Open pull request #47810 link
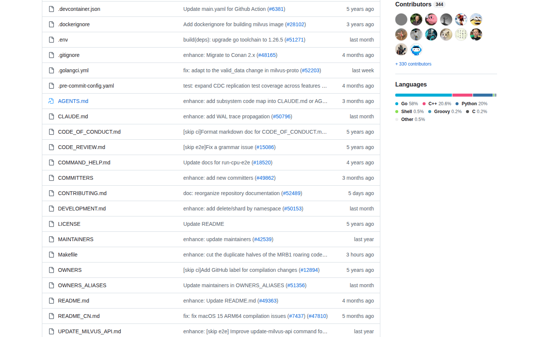The width and height of the screenshot is (539, 337). coord(317,316)
